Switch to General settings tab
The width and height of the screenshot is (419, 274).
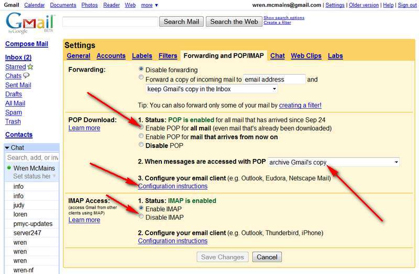(x=79, y=56)
